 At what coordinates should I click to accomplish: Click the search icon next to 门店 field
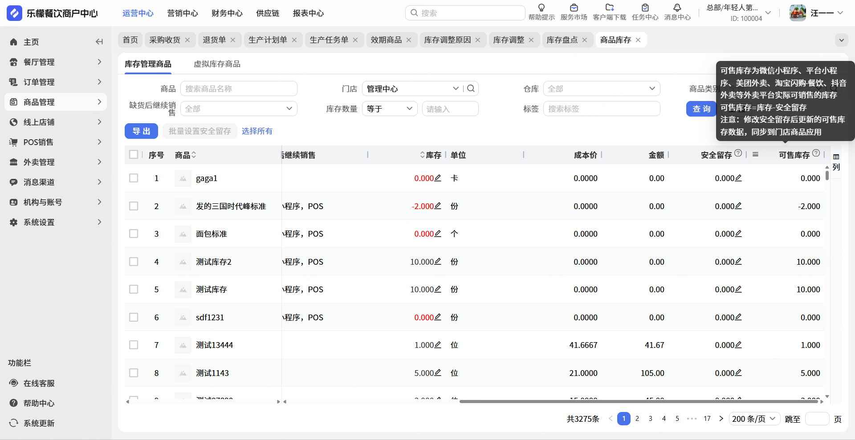(471, 89)
